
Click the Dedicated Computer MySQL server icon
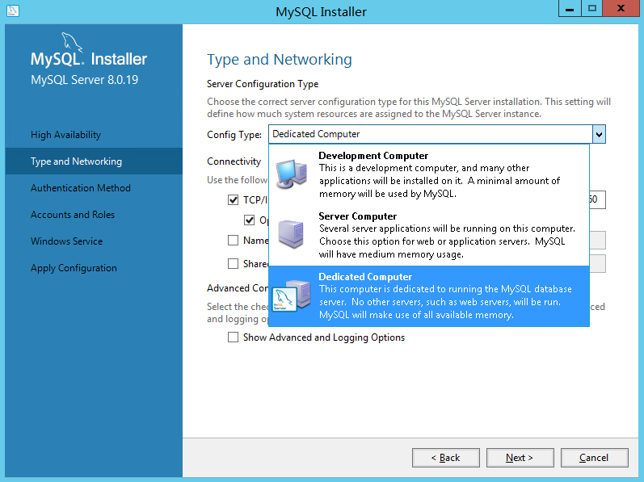(x=292, y=295)
